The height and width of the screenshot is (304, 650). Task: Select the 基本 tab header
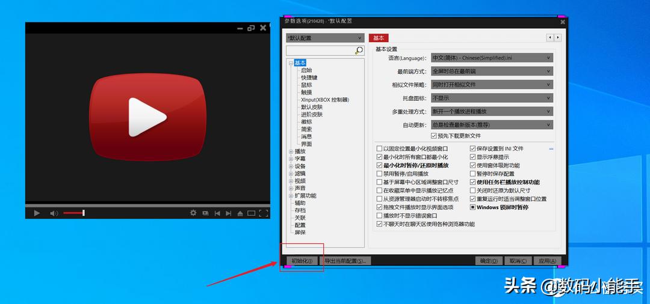tap(379, 38)
